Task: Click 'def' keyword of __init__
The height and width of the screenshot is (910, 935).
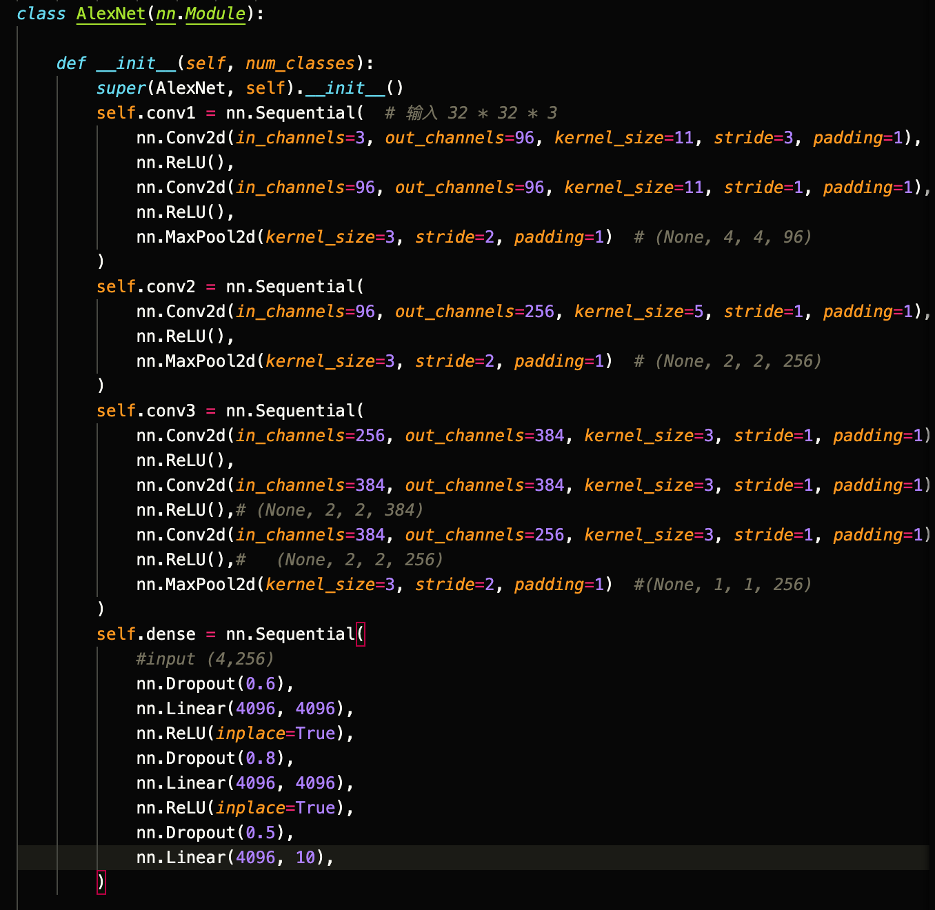Action: (x=71, y=63)
